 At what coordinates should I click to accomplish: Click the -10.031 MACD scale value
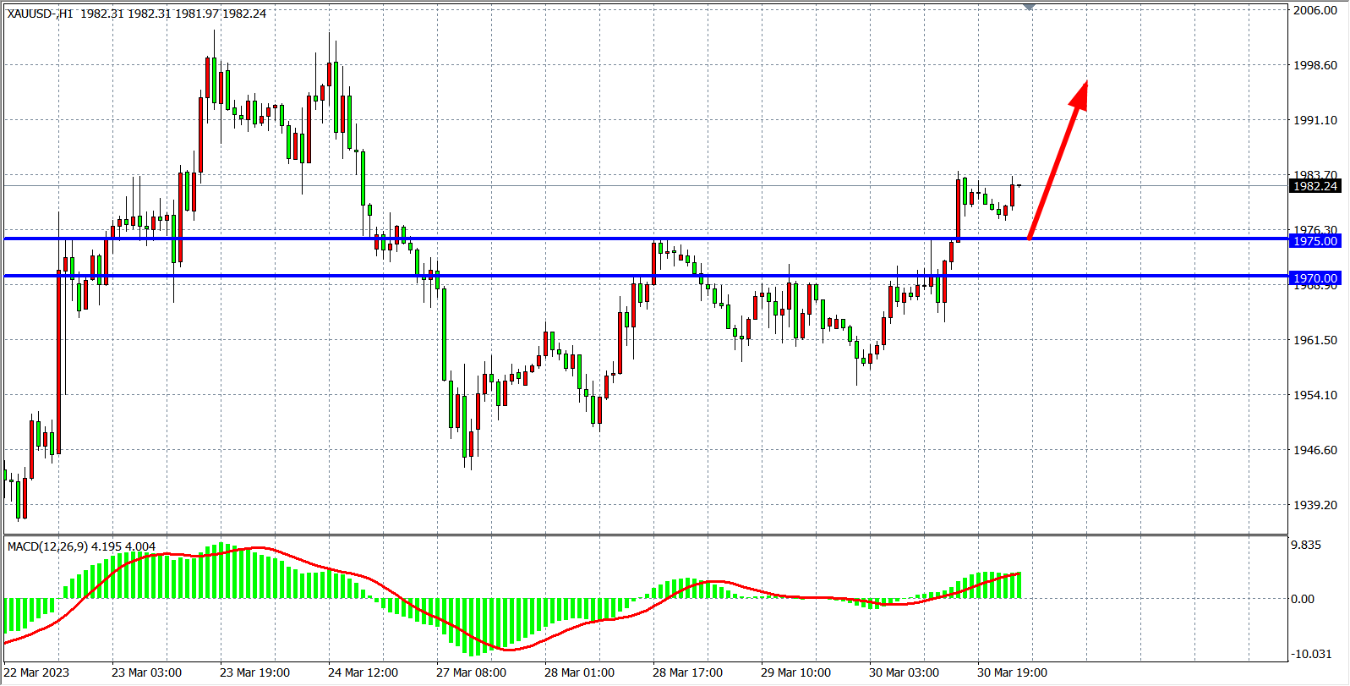point(1310,654)
